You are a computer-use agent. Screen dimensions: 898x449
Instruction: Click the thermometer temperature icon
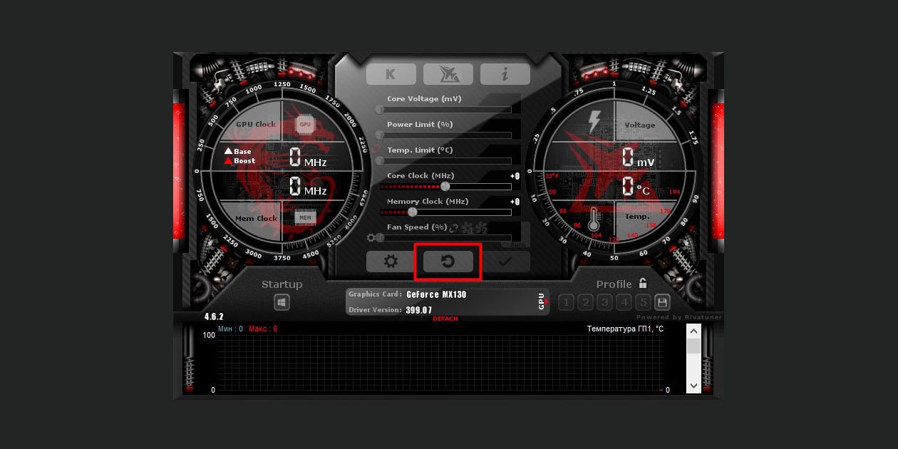tap(594, 218)
